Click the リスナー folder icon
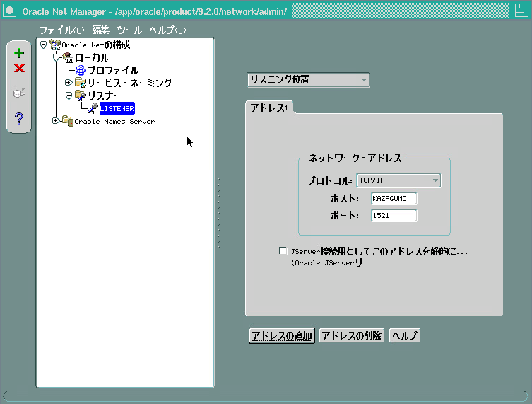Image resolution: width=532 pixels, height=404 pixels. click(81, 96)
